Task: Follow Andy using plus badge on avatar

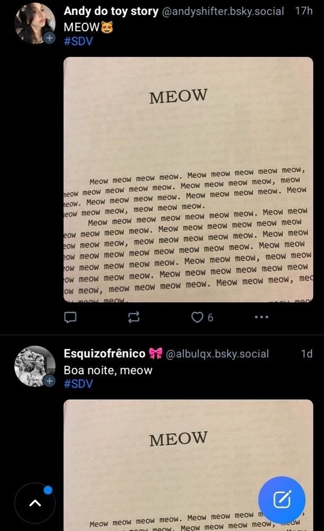Action: (x=50, y=38)
